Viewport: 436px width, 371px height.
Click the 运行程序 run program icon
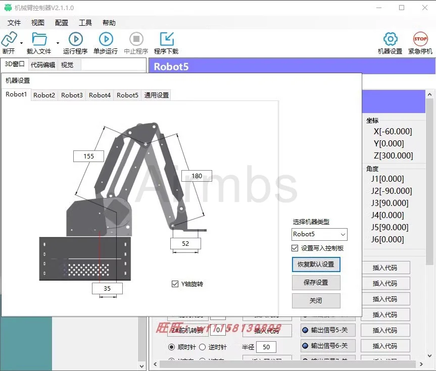(75, 38)
